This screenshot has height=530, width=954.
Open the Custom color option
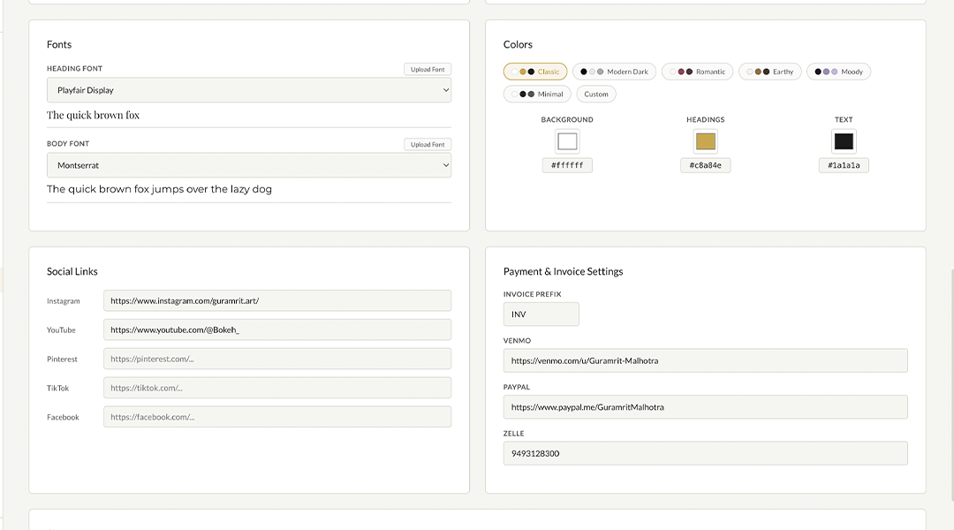click(x=595, y=94)
